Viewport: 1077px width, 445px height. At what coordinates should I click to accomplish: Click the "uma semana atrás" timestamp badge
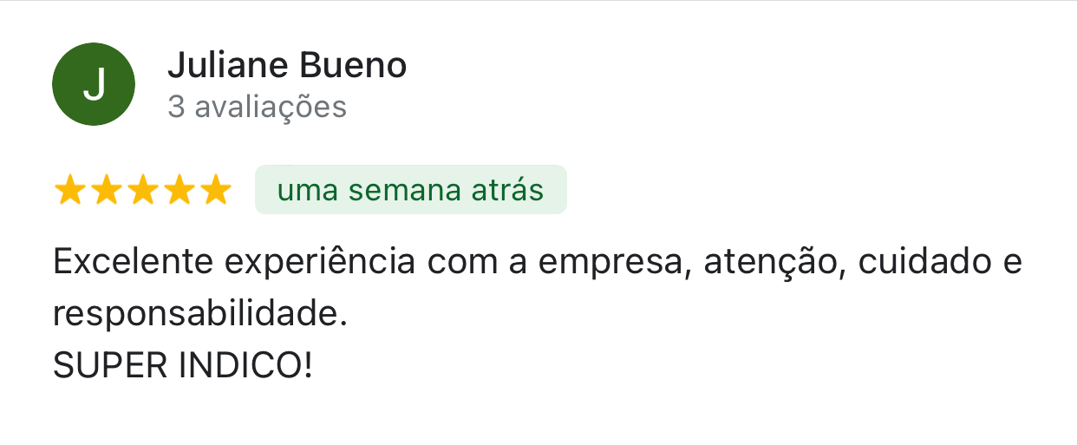click(410, 189)
